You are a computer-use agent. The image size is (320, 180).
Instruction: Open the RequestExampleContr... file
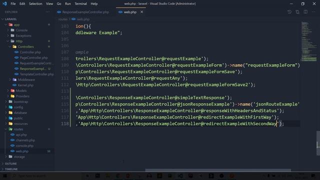click(x=36, y=63)
